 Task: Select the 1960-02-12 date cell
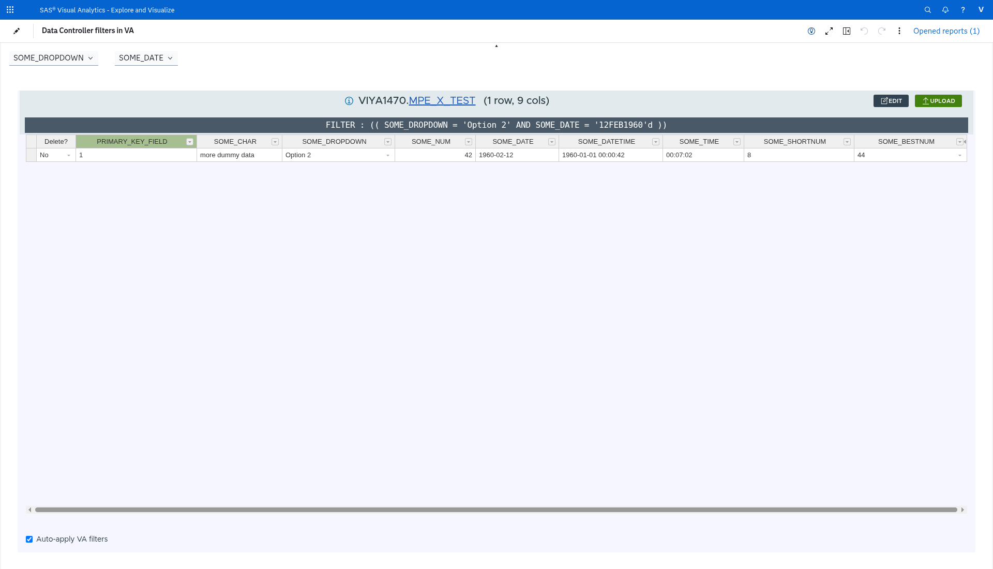point(517,155)
